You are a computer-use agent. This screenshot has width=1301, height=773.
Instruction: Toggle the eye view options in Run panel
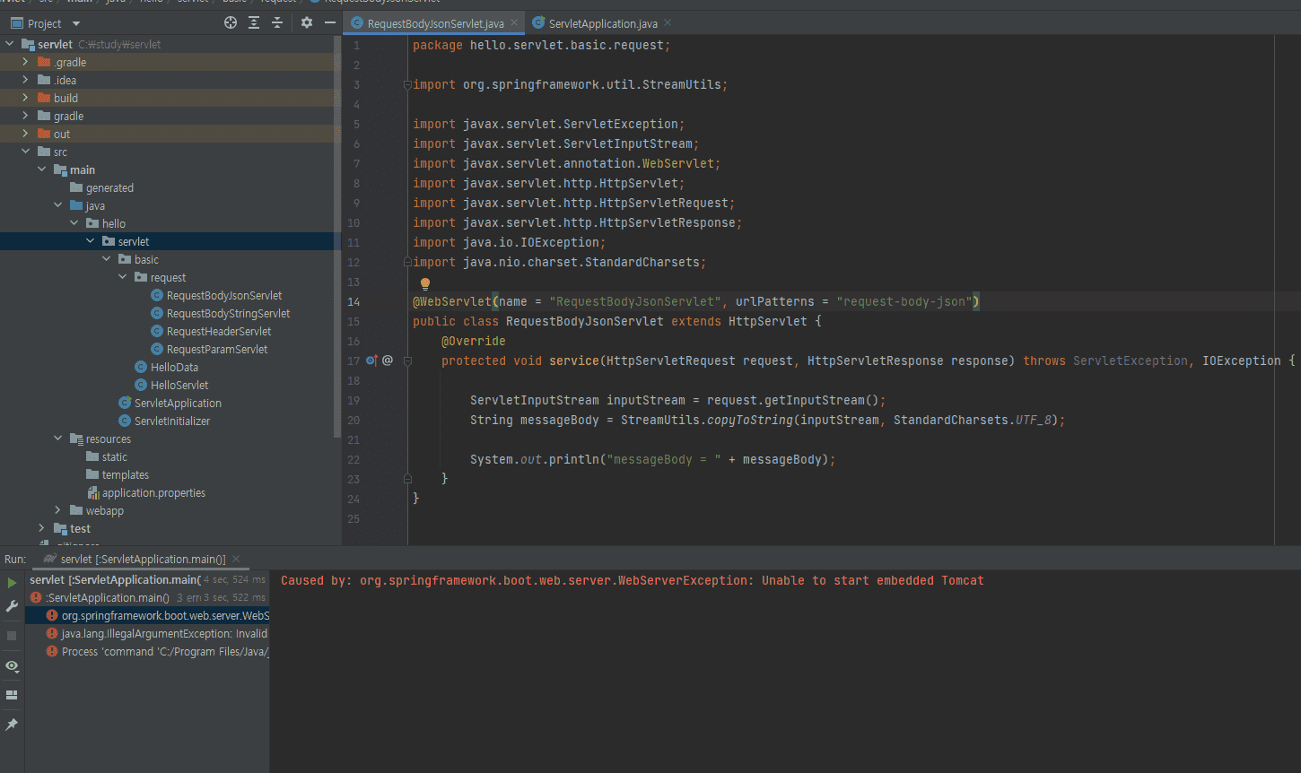pyautogui.click(x=12, y=666)
